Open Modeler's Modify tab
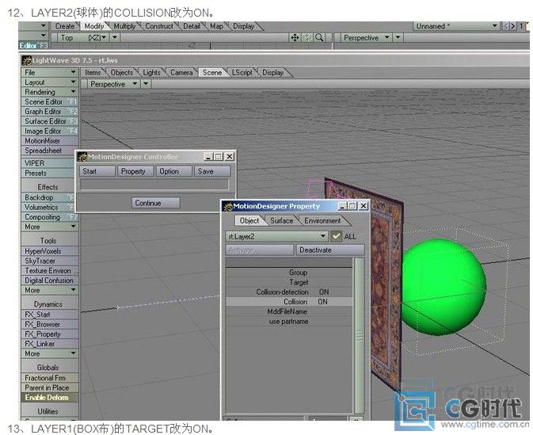Screen dimensions: 533x435 click(93, 26)
